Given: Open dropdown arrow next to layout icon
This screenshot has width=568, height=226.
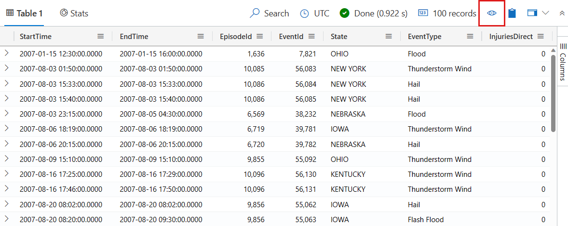Looking at the screenshot, I should click(546, 13).
